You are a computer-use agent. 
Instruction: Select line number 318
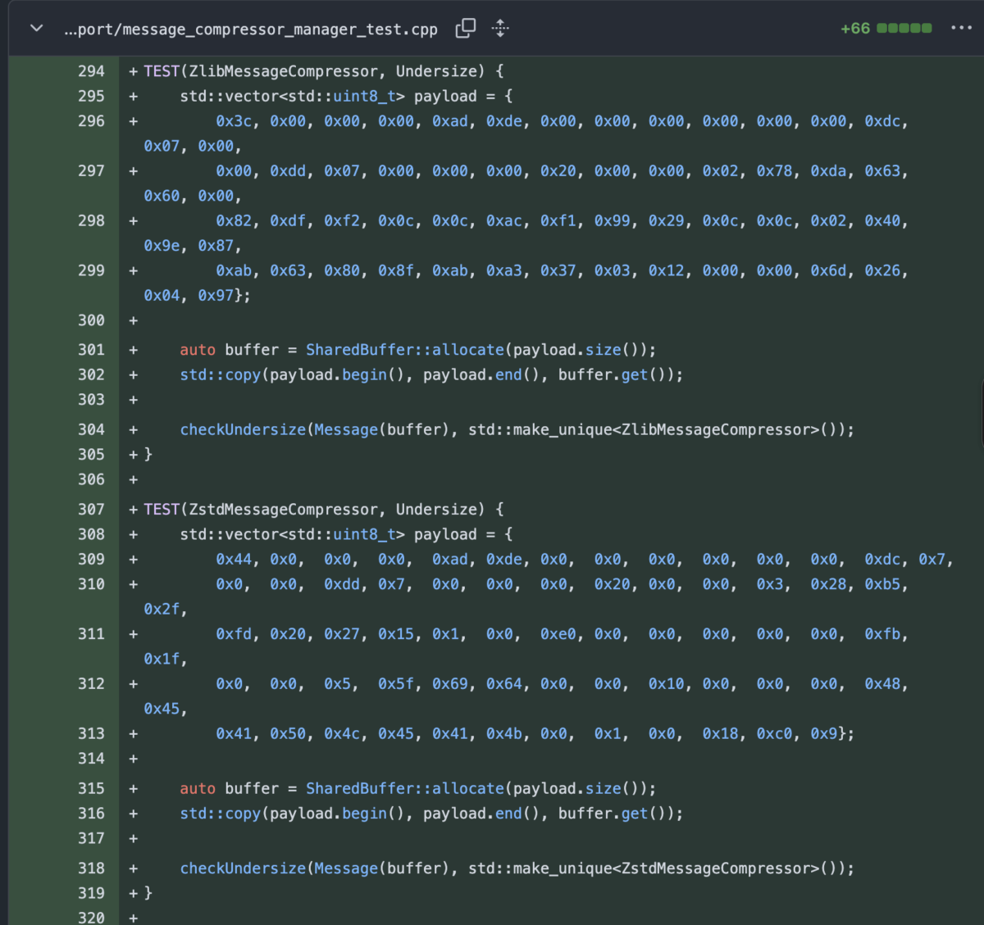(x=91, y=868)
